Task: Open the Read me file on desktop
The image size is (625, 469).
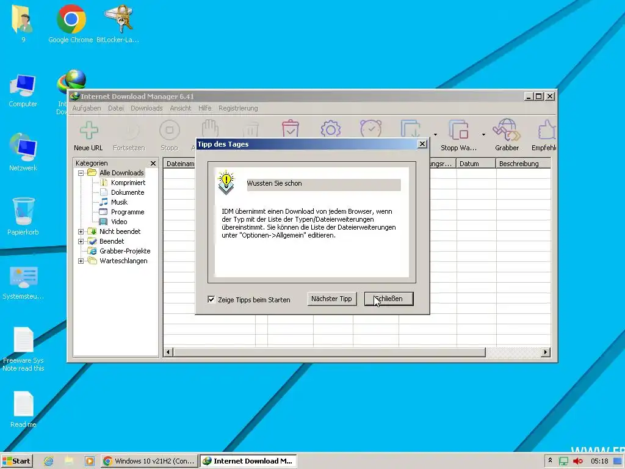Action: coord(23,409)
